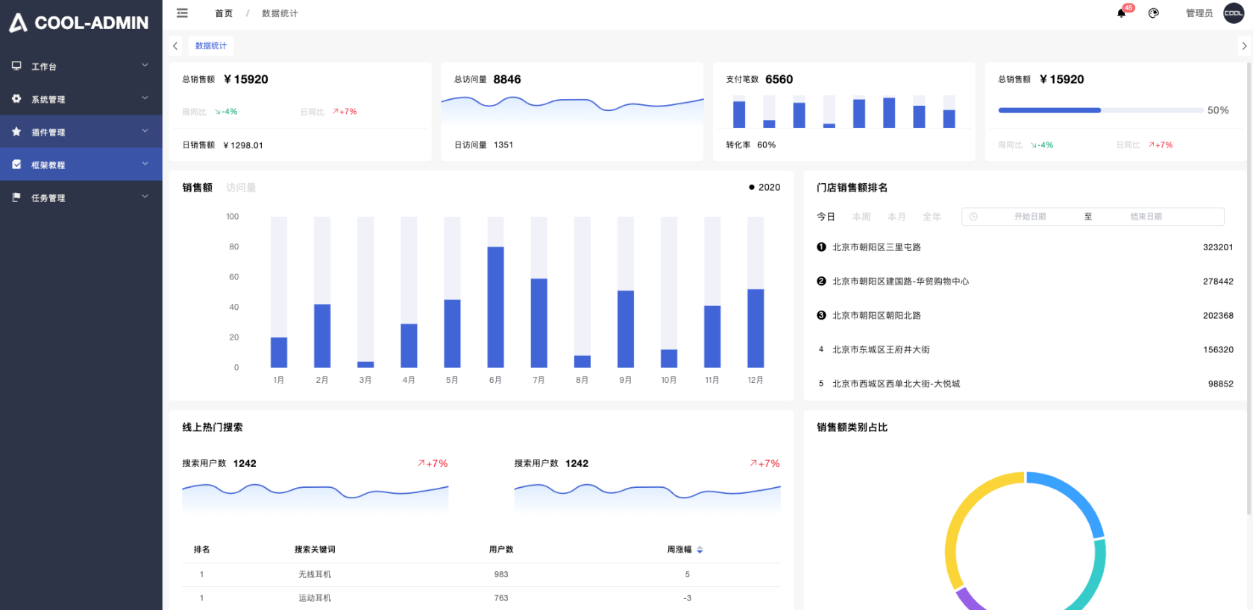Click the 无线耳机 keyword row
The width and height of the screenshot is (1253, 610).
click(x=481, y=574)
